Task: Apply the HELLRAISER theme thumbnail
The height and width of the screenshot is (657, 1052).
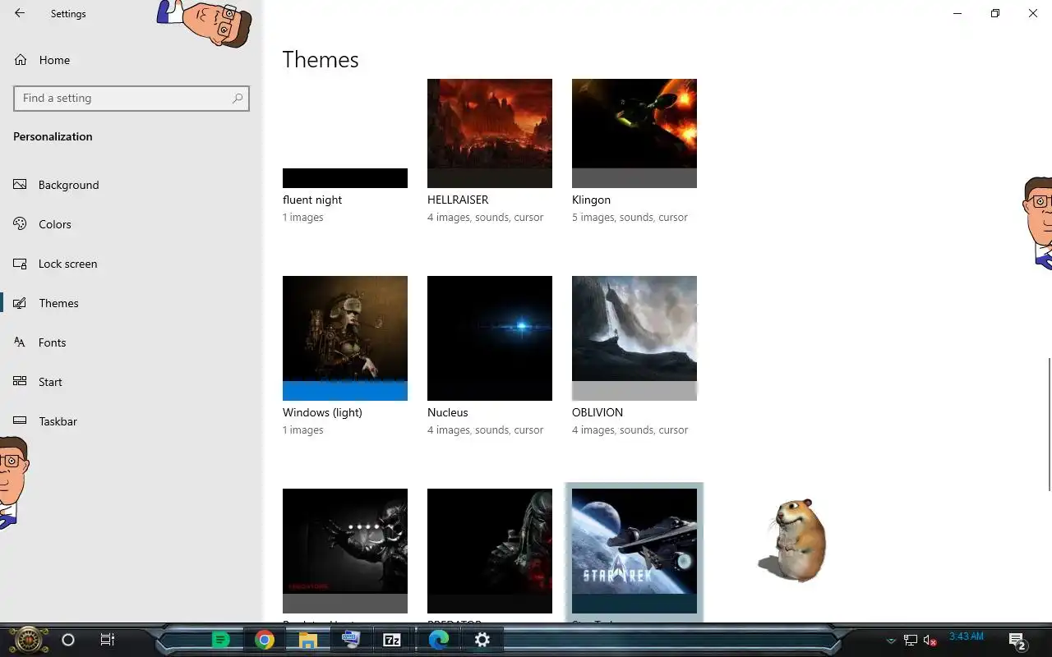Action: coord(490,133)
